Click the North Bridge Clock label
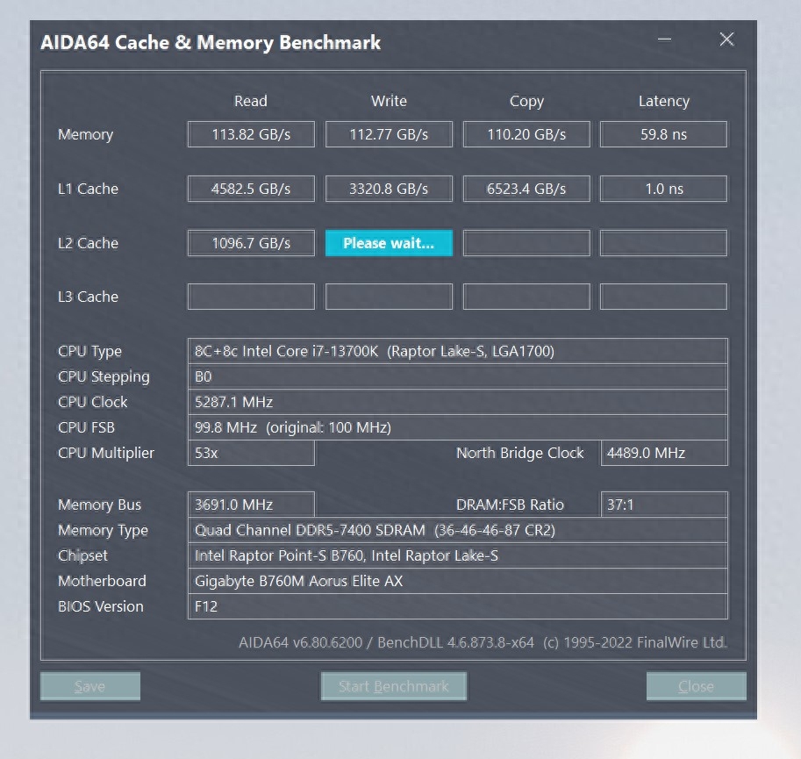This screenshot has width=801, height=759. click(520, 453)
